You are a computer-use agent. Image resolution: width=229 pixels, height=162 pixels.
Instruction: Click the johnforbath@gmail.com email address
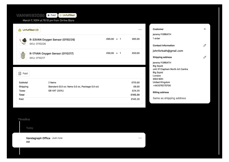(168, 51)
